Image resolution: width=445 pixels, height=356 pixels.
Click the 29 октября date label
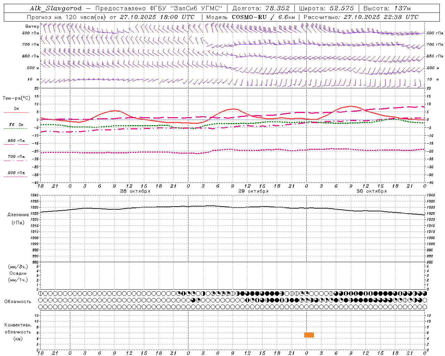pyautogui.click(x=253, y=191)
